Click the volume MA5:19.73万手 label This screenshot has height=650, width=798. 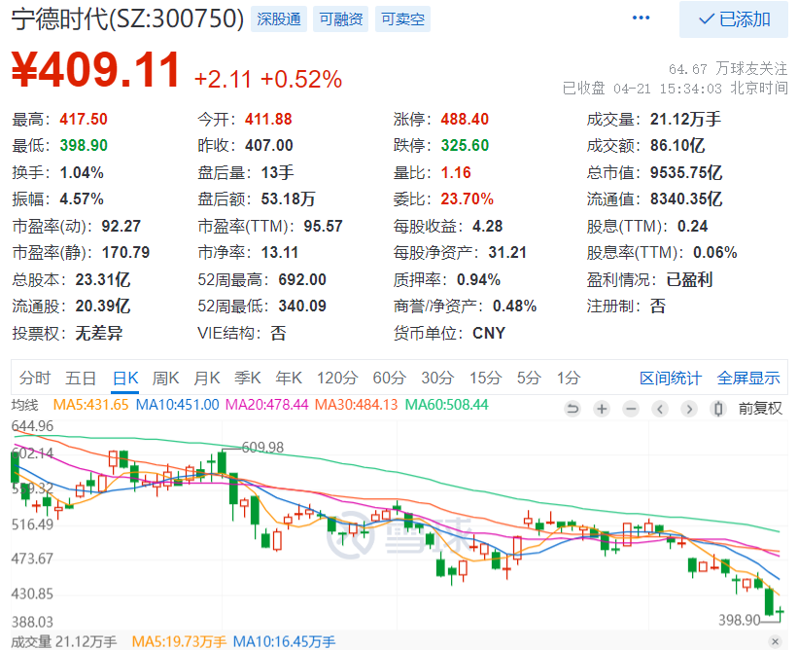(x=179, y=642)
